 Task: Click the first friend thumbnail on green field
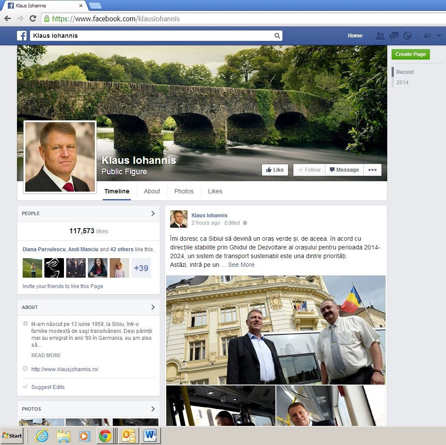tap(33, 268)
